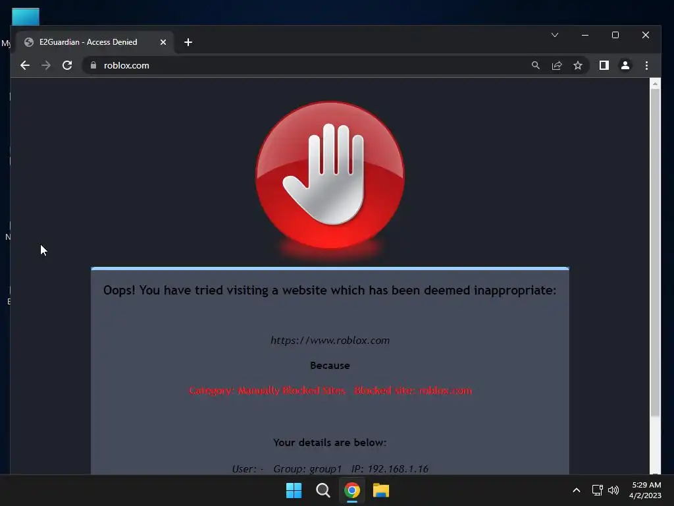Expand the tab search dropdown
The image size is (674, 506).
coord(554,35)
